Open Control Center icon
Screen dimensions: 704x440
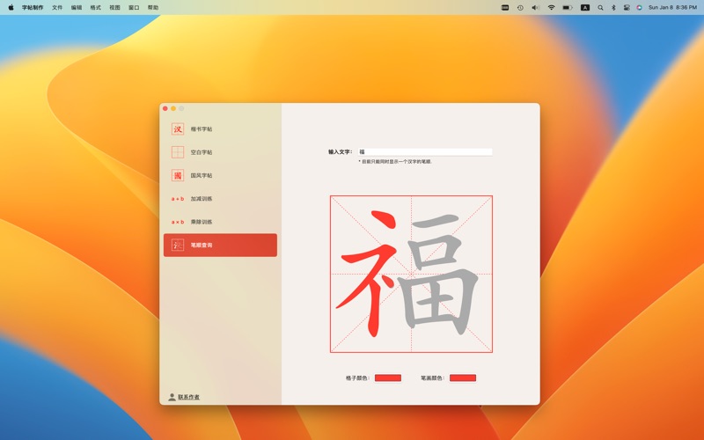coord(627,7)
